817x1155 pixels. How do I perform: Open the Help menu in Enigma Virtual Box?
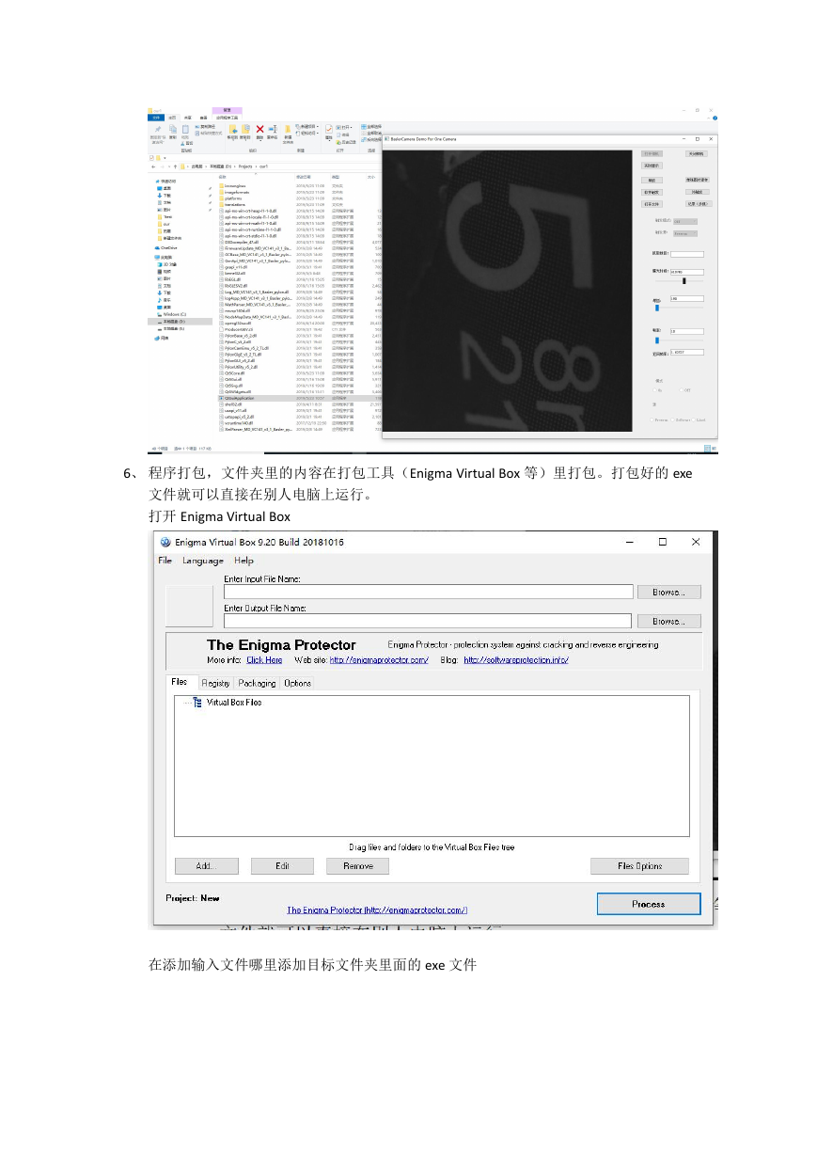click(244, 561)
